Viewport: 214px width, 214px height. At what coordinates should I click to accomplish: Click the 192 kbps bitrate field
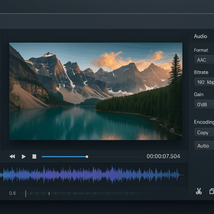pos(204,82)
